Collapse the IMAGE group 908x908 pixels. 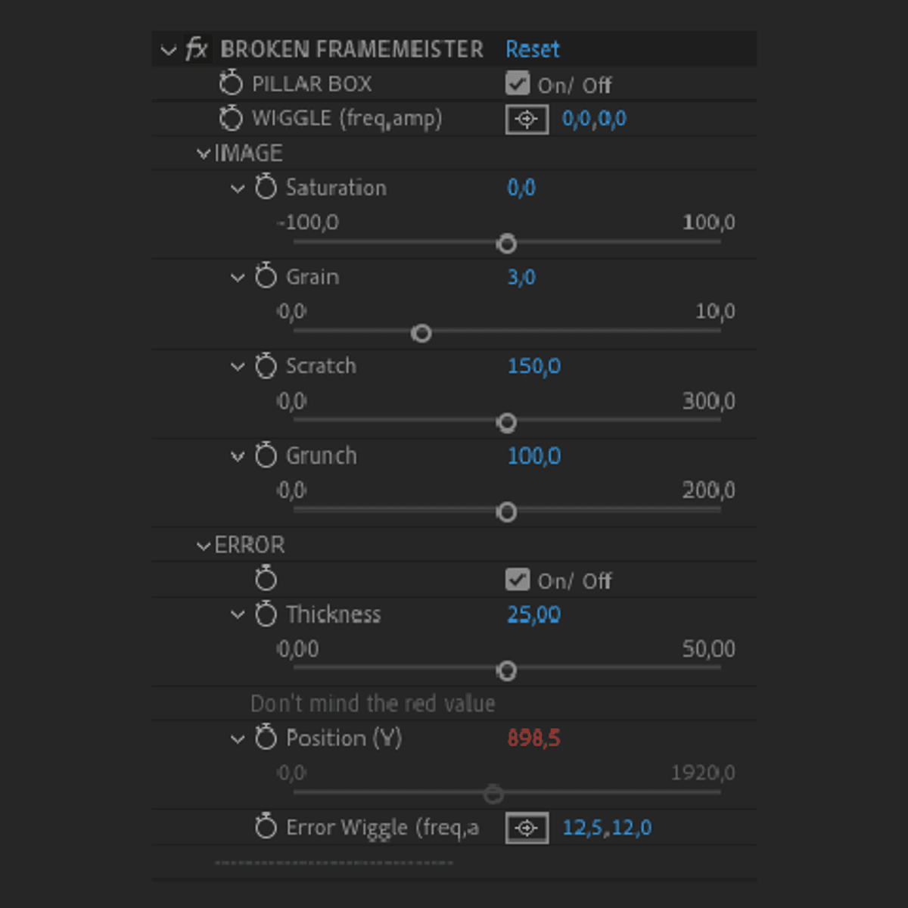click(x=203, y=154)
